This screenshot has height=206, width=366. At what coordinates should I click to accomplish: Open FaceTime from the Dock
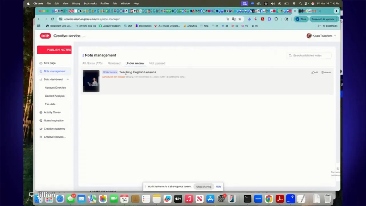point(114,199)
